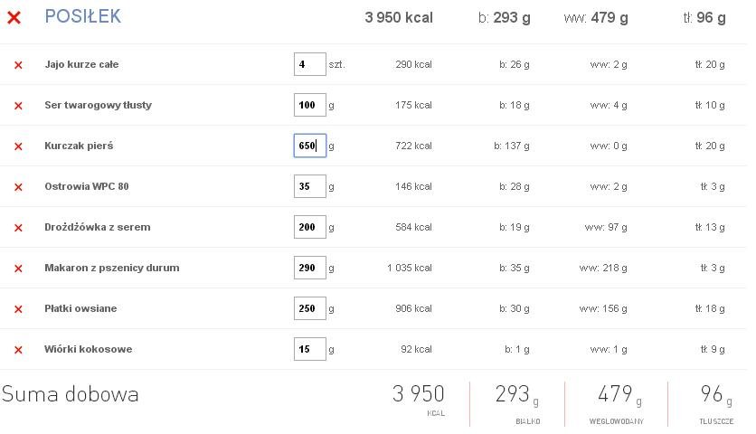This screenshot has height=434, width=756.
Task: Edit the Wiórki kokosowe amount box
Action: 310,349
